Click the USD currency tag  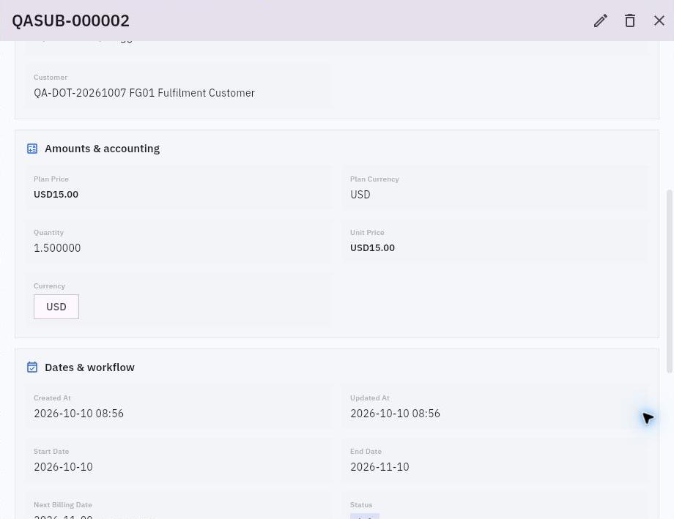pos(56,307)
